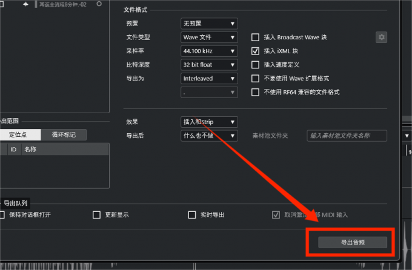The width and height of the screenshot is (412, 270).
Task: Open the 效果 dropdown showing 插入和Strip
Action: [x=209, y=122]
